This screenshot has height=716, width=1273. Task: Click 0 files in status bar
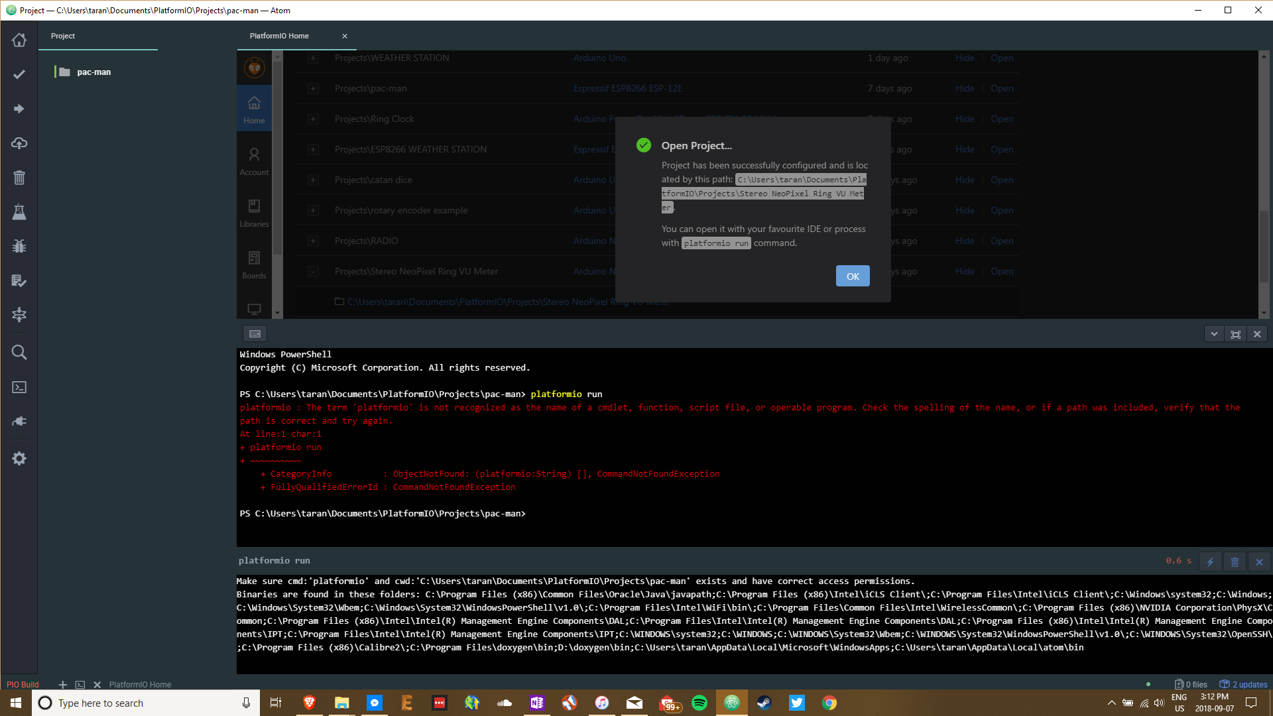[x=1191, y=684]
